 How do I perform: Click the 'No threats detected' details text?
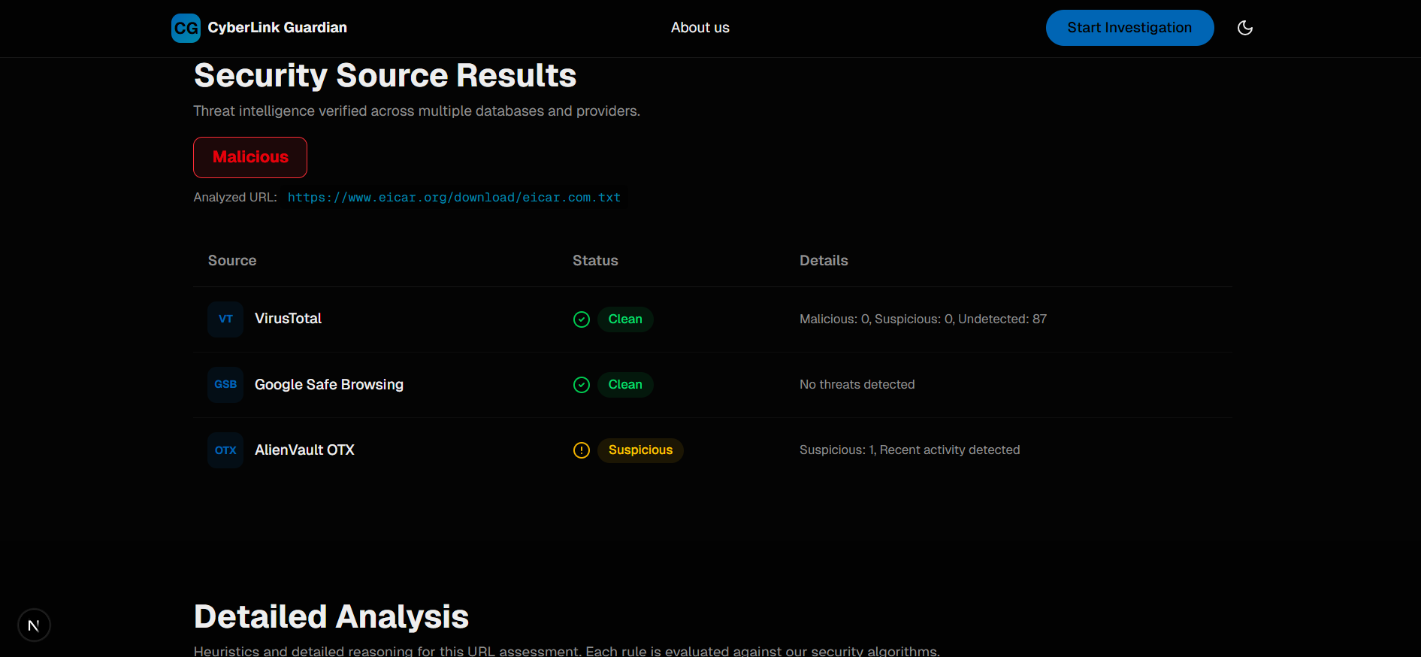tap(857, 385)
